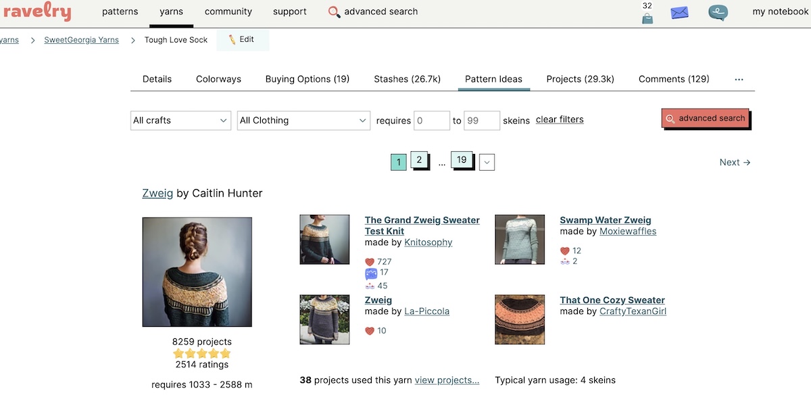
Task: Open the Zweig pattern title link
Action: tap(157, 193)
